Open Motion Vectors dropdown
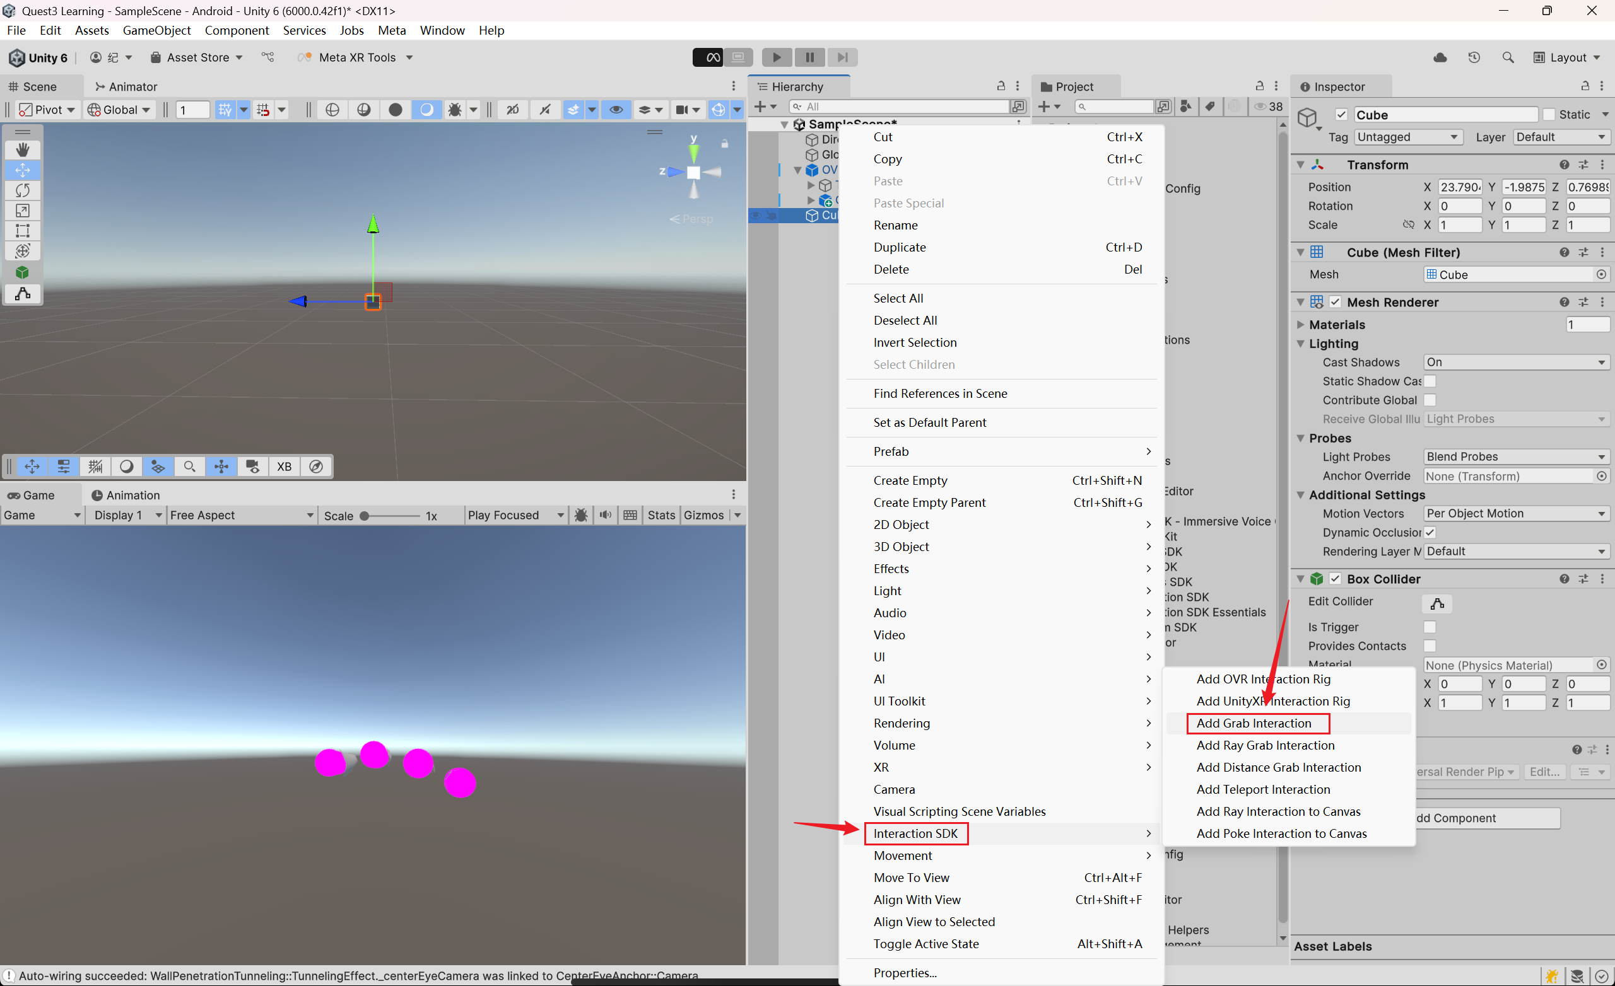Image resolution: width=1615 pixels, height=986 pixels. click(1516, 514)
